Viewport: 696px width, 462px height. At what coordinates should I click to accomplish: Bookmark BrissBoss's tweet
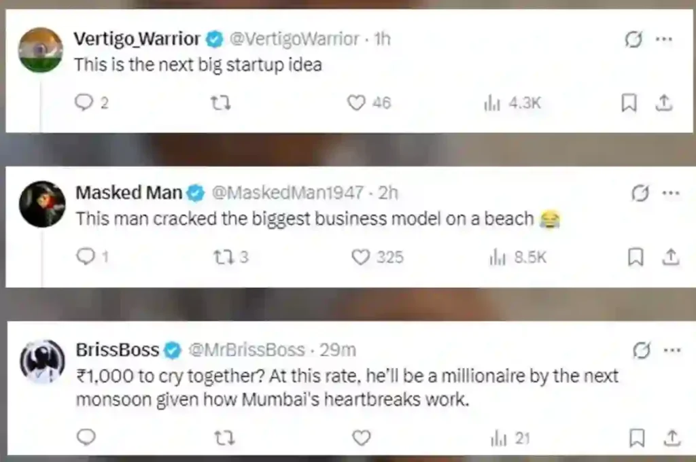click(636, 438)
